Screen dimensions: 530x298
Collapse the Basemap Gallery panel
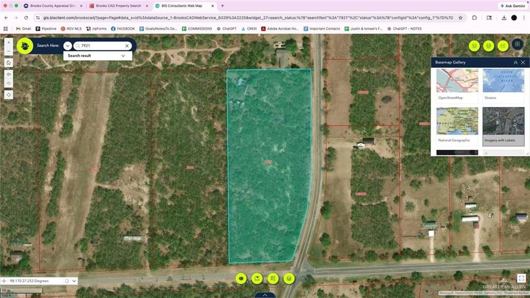pos(515,62)
